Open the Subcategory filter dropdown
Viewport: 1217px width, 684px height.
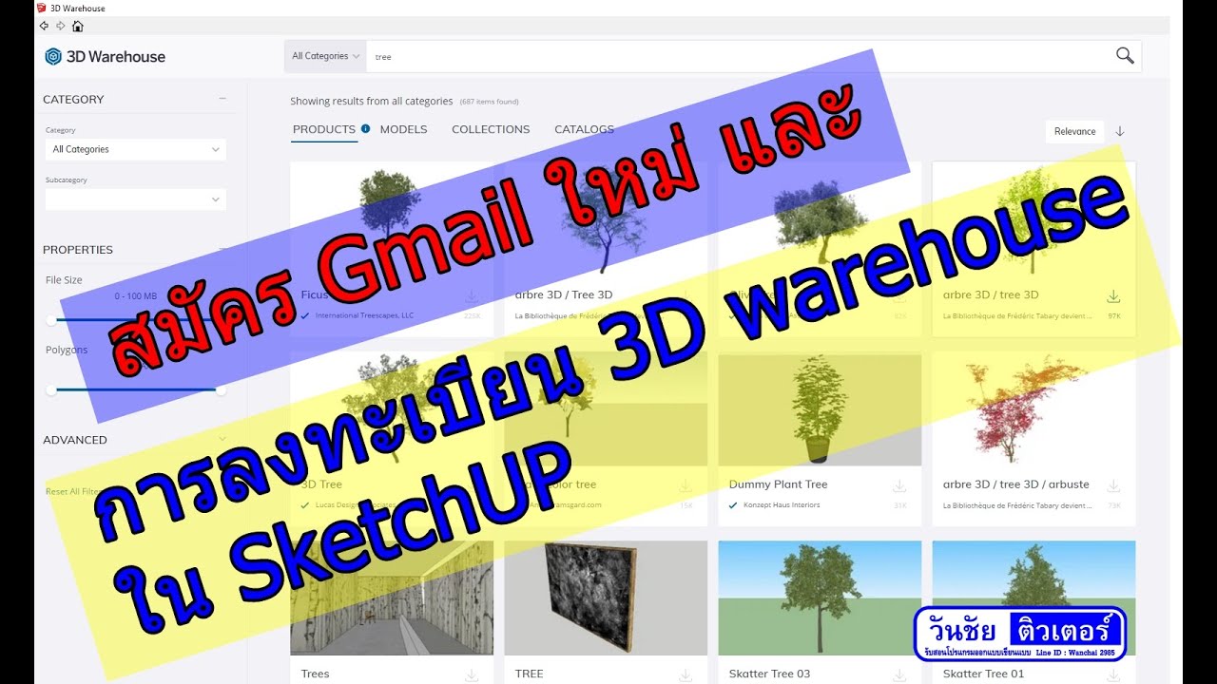[x=136, y=199]
